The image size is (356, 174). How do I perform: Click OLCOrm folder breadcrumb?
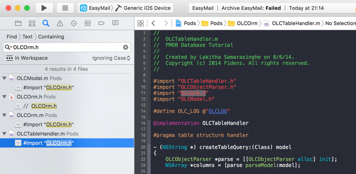pyautogui.click(x=243, y=23)
